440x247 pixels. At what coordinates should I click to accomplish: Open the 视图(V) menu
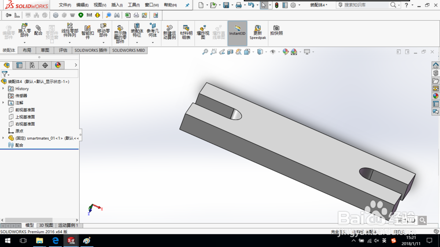[x=99, y=5]
